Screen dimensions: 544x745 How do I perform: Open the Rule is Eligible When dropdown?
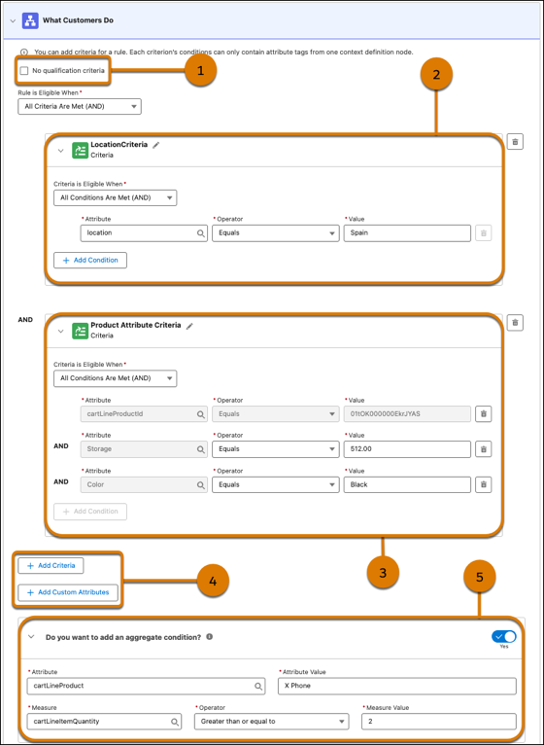[x=80, y=106]
